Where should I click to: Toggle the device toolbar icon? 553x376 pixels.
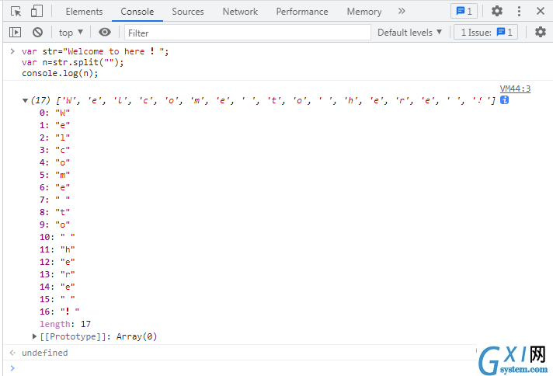point(37,12)
